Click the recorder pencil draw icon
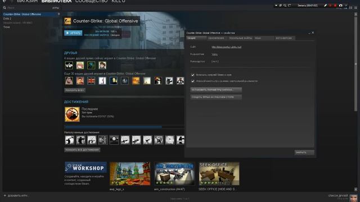This screenshot has width=360, height=202. pos(325,6)
